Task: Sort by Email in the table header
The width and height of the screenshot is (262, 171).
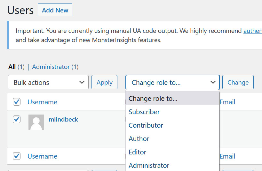Action: pos(227,102)
